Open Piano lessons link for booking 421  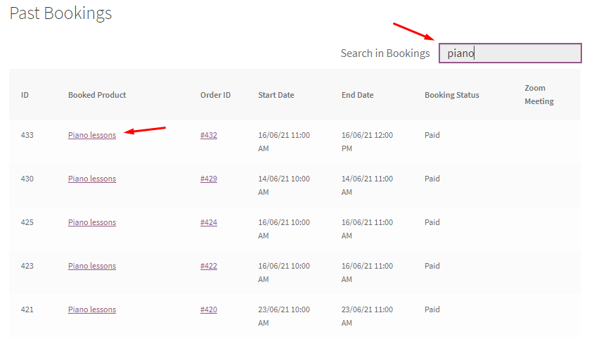92,309
